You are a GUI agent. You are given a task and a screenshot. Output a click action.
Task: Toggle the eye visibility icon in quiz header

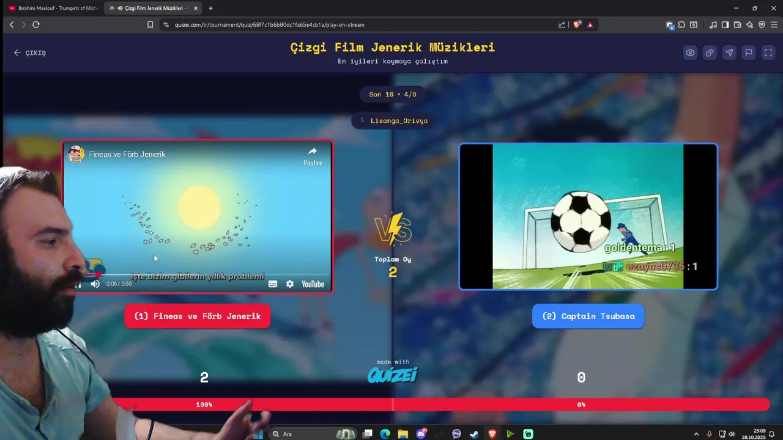(690, 53)
